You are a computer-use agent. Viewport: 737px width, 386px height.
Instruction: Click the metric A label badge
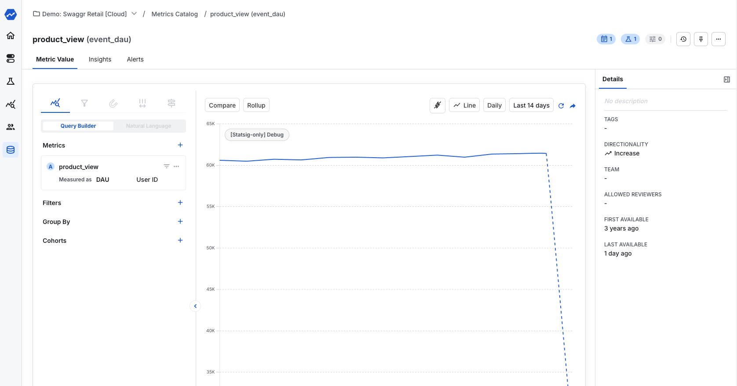pyautogui.click(x=51, y=166)
